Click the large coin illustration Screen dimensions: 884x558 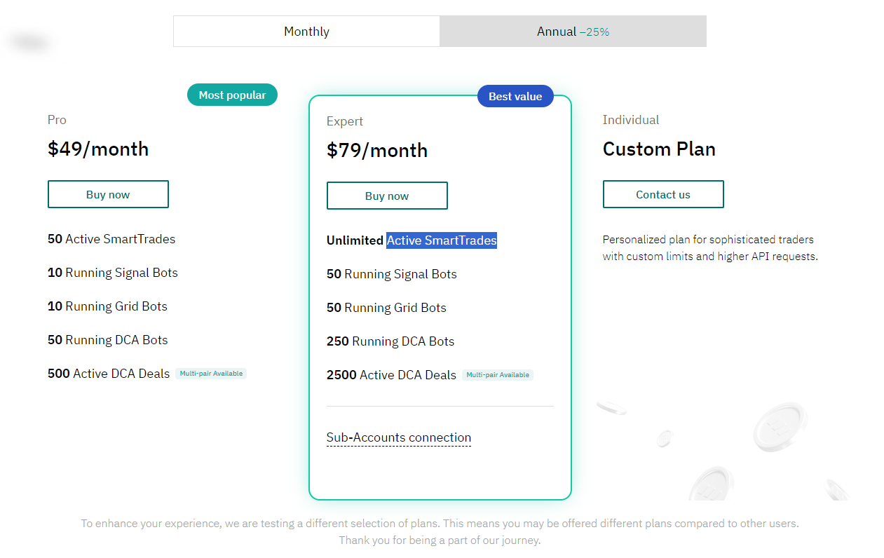(x=780, y=426)
